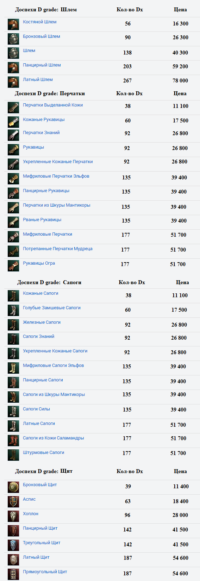Screen dimensions: 200x581
Task: Click the Треугольный Щит icon
Action: [13, 545]
